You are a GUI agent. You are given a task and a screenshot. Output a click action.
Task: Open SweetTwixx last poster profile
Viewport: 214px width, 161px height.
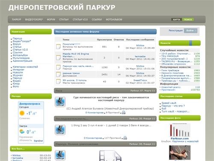click(140, 80)
